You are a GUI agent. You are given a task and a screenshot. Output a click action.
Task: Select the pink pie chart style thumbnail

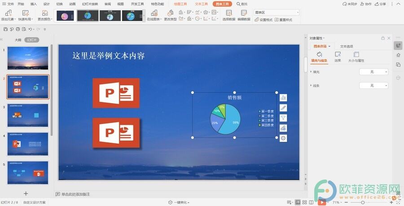(x=65, y=16)
